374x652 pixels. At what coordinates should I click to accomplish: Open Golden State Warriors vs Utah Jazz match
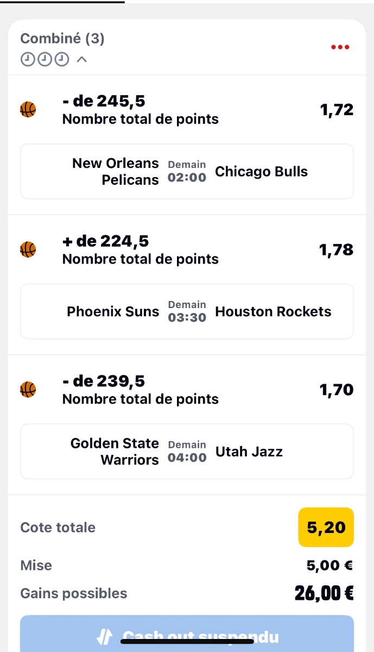click(x=187, y=452)
